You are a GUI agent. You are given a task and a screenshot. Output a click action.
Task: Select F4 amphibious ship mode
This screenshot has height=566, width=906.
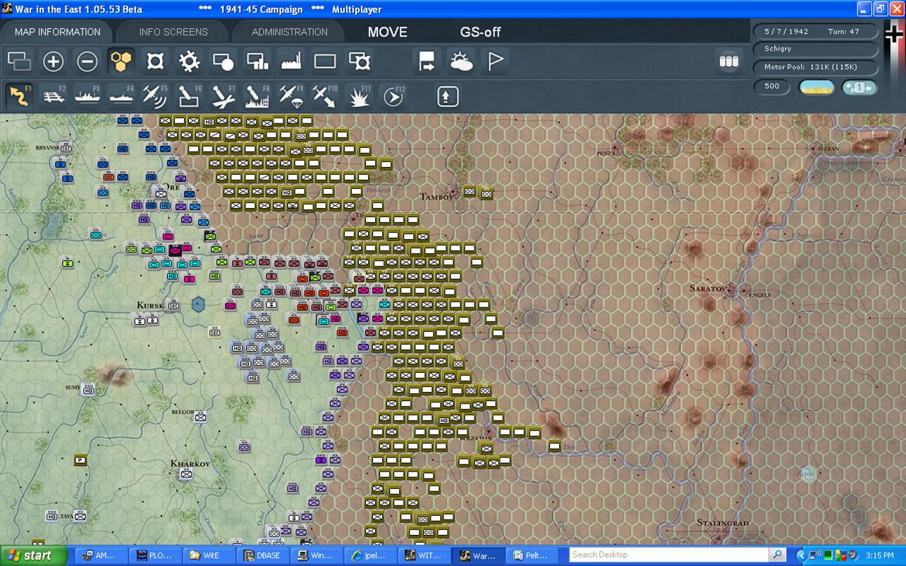pyautogui.click(x=121, y=96)
